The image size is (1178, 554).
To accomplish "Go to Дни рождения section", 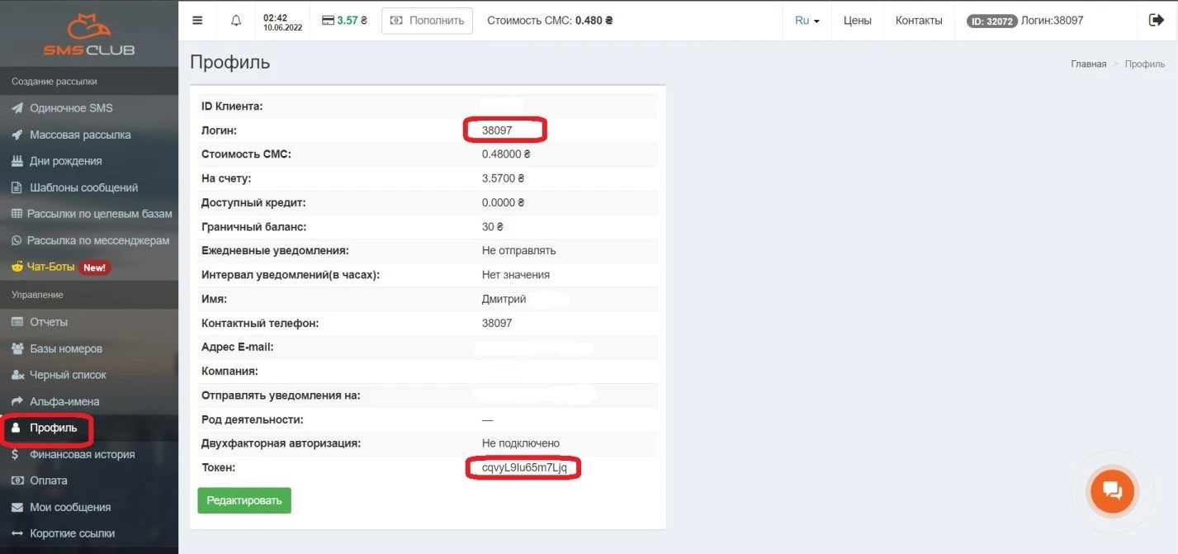I will tap(66, 161).
